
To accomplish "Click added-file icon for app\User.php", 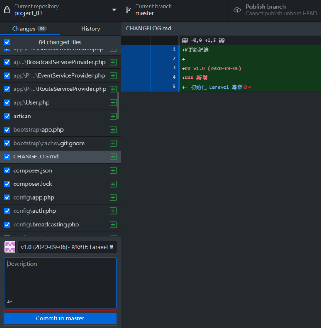I will [x=113, y=102].
